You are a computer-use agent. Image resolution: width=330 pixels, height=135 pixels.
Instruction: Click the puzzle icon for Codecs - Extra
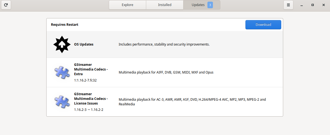62,72
